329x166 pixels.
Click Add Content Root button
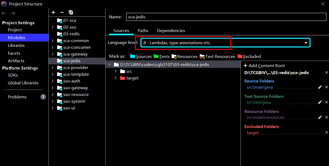(264, 65)
